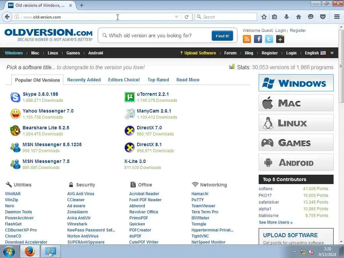The height and width of the screenshot is (258, 344).
Task: Click the muted volume tray icon
Action: coord(311,252)
